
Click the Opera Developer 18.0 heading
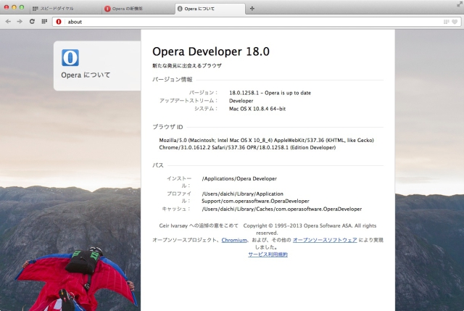(x=211, y=51)
